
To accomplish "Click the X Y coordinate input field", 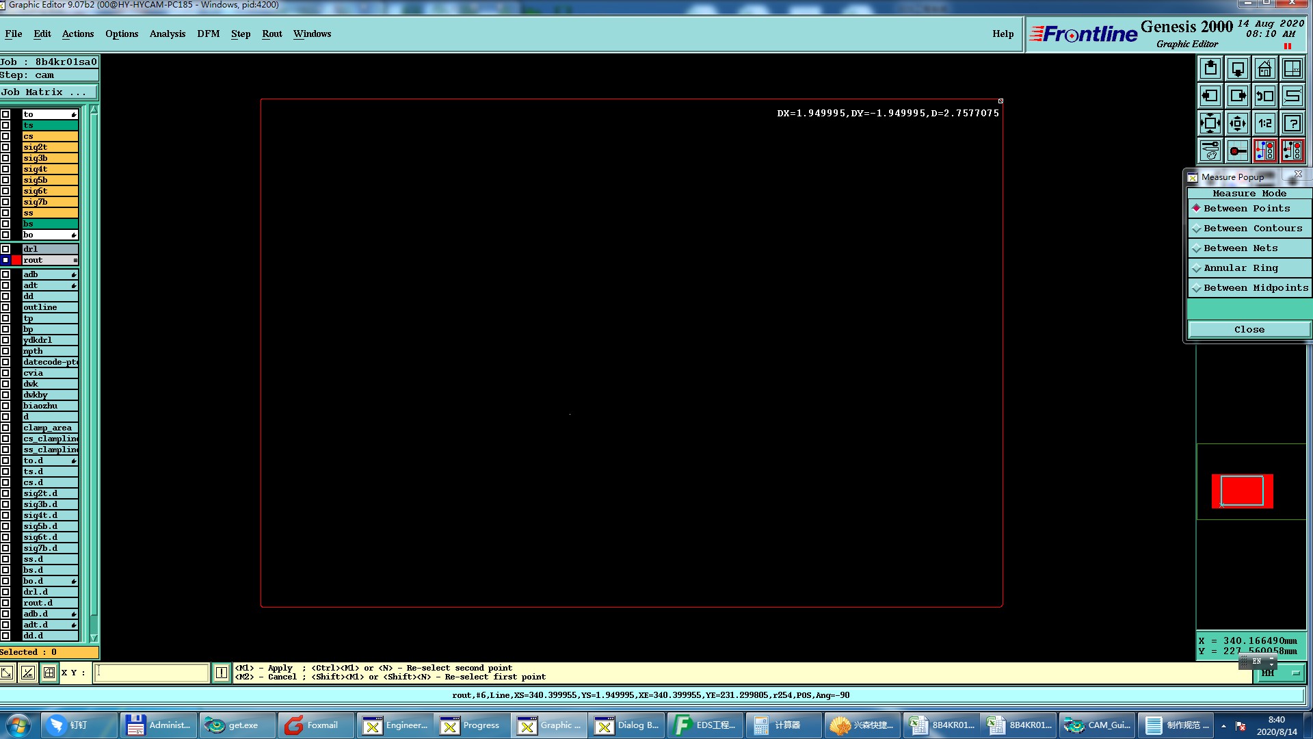I will [151, 673].
